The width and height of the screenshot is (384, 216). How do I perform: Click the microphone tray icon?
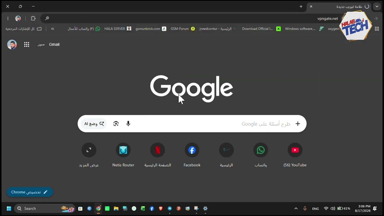coord(305,208)
